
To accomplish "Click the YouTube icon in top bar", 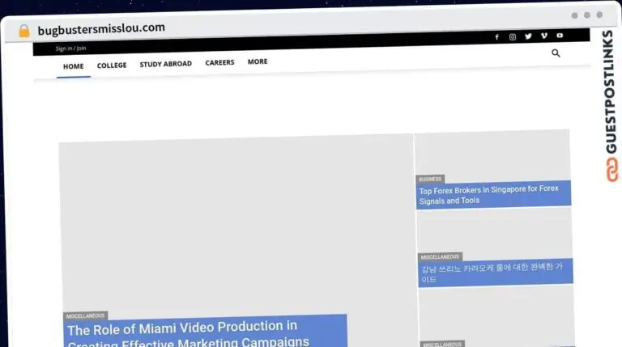I will click(560, 36).
